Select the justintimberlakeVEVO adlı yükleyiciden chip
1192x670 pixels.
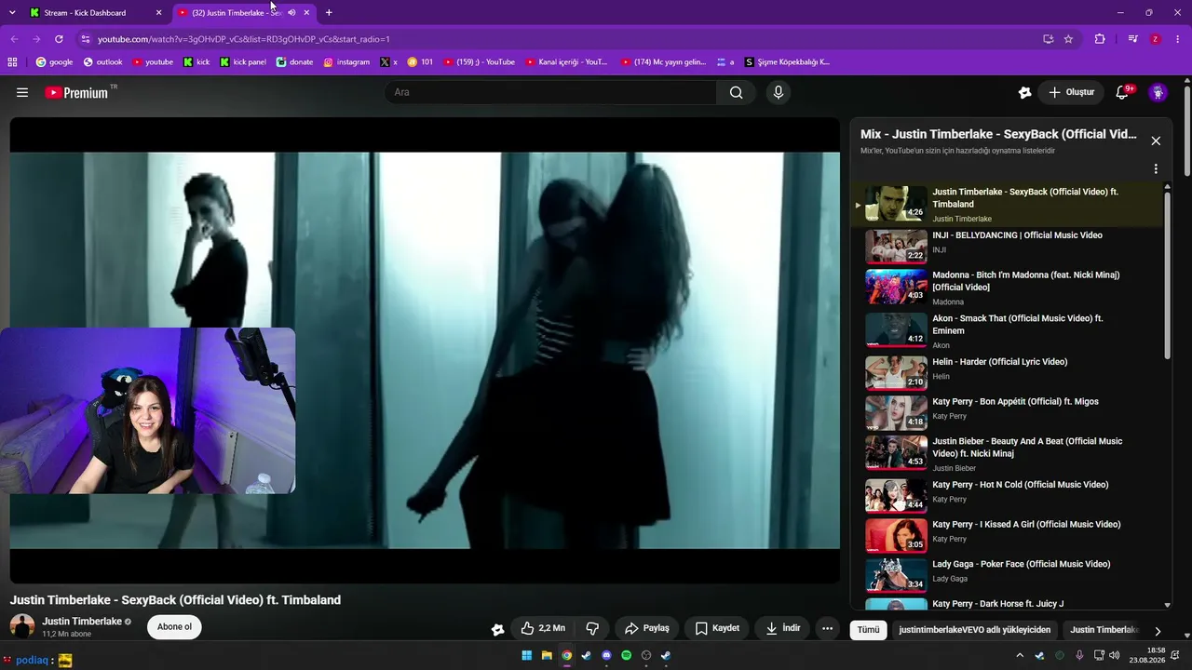(x=974, y=630)
